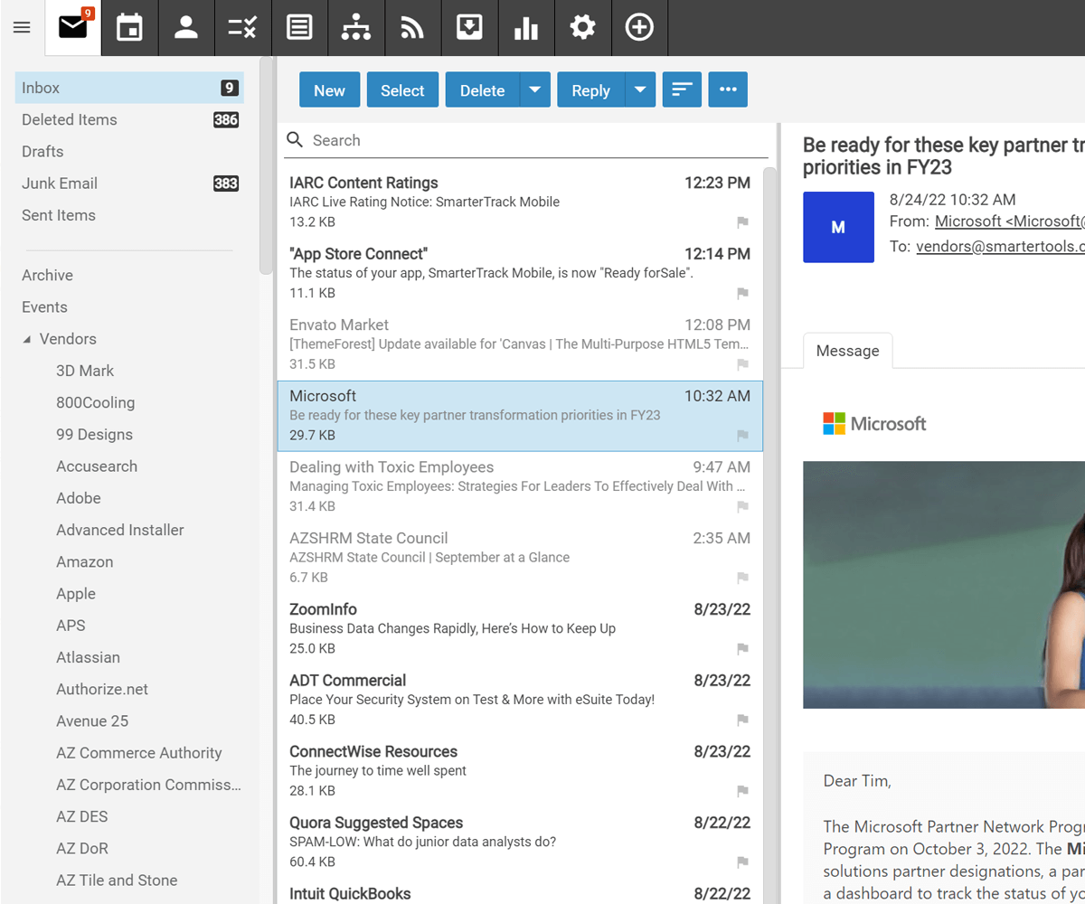Open the Delete dropdown arrow

[x=535, y=89]
